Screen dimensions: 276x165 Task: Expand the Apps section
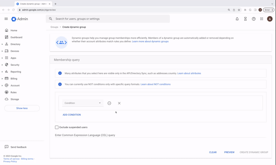[2, 58]
